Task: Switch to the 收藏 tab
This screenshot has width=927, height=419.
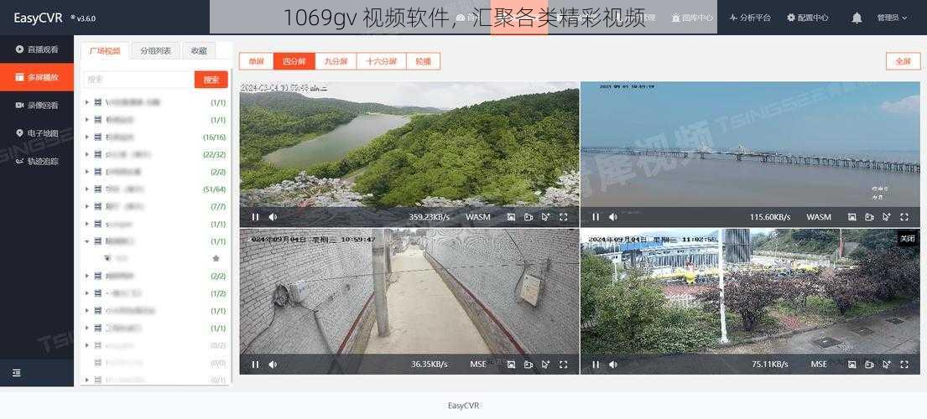Action: coord(199,51)
